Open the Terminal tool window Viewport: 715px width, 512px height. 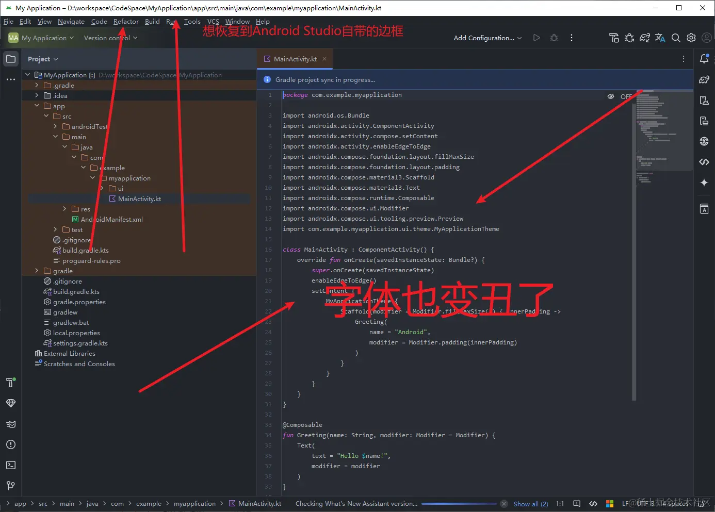[11, 465]
